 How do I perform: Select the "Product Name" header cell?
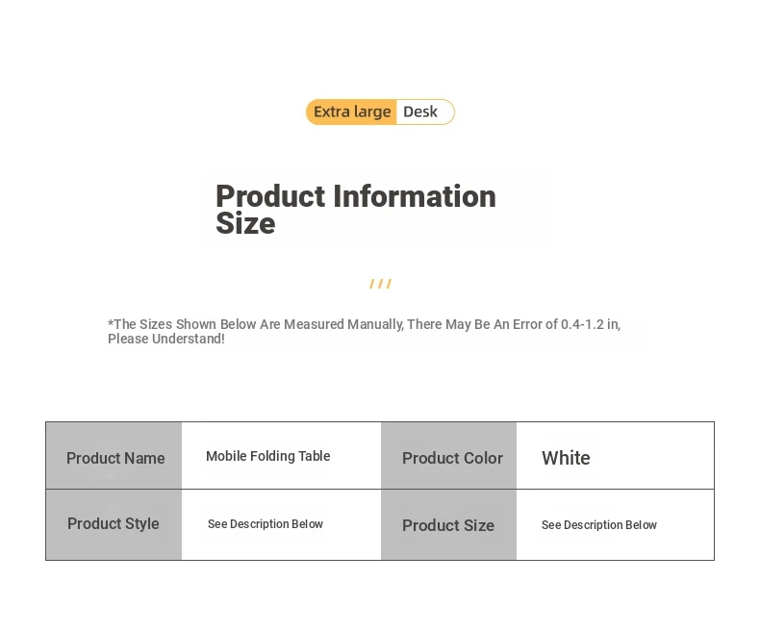click(114, 458)
